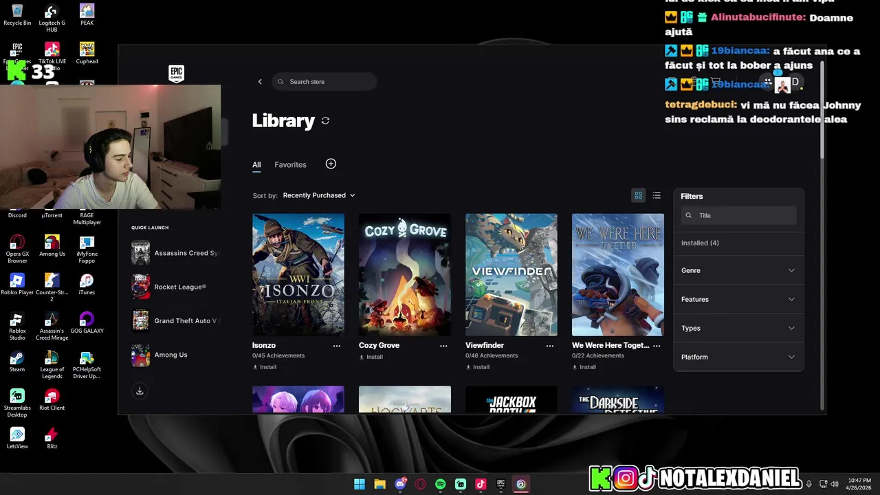The height and width of the screenshot is (495, 880).
Task: Open the Recently Purchased sort dropdown
Action: click(x=319, y=195)
